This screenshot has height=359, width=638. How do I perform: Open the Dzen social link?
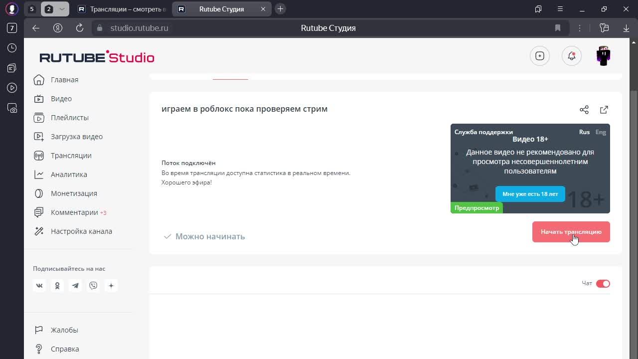[x=111, y=286]
